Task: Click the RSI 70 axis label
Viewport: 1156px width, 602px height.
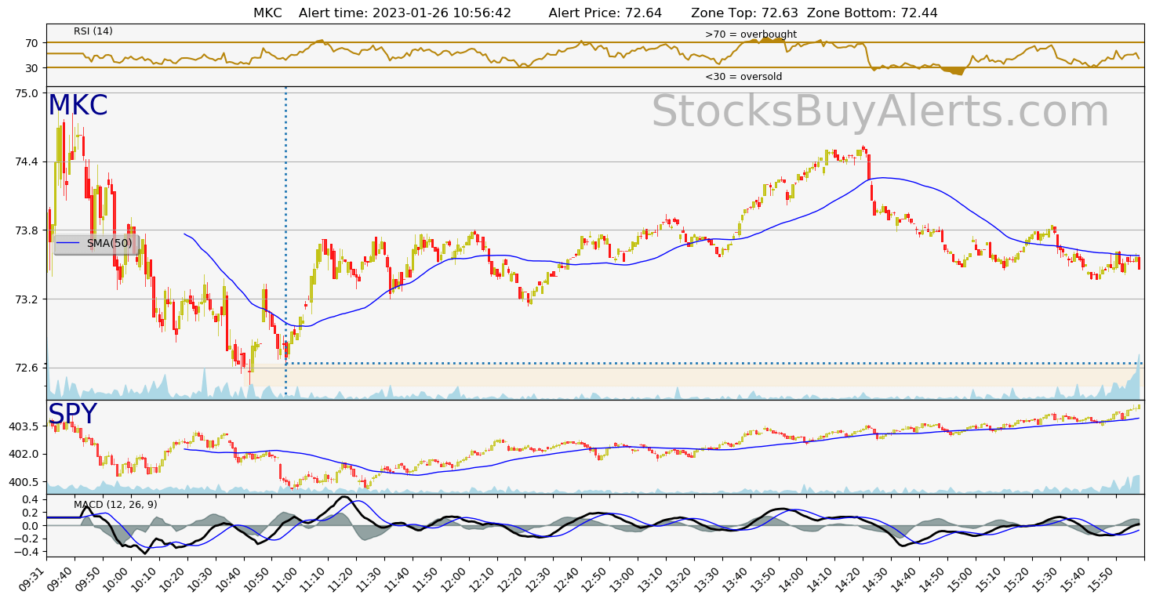Action: tap(32, 42)
